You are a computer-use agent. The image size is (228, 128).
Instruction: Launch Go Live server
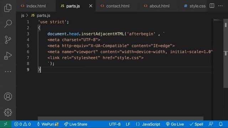175,124
